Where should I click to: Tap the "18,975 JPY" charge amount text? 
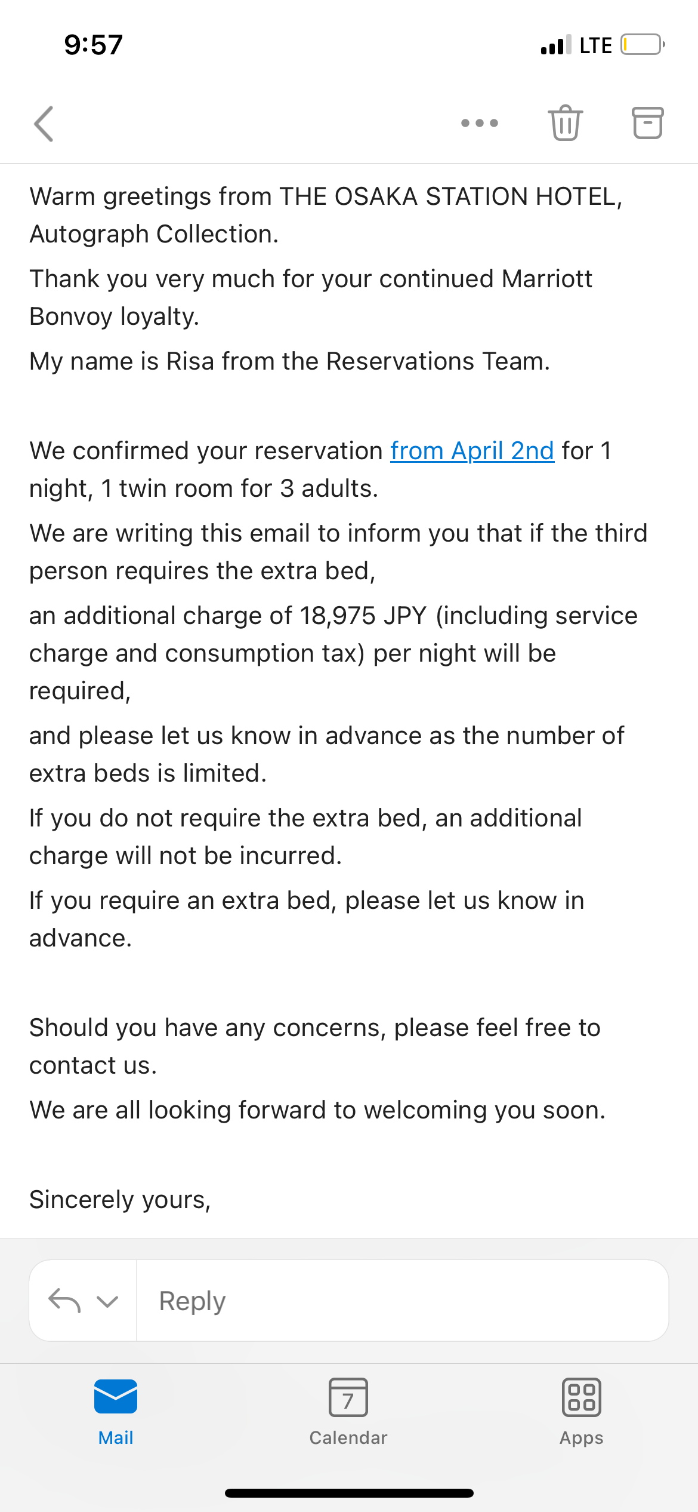[363, 616]
